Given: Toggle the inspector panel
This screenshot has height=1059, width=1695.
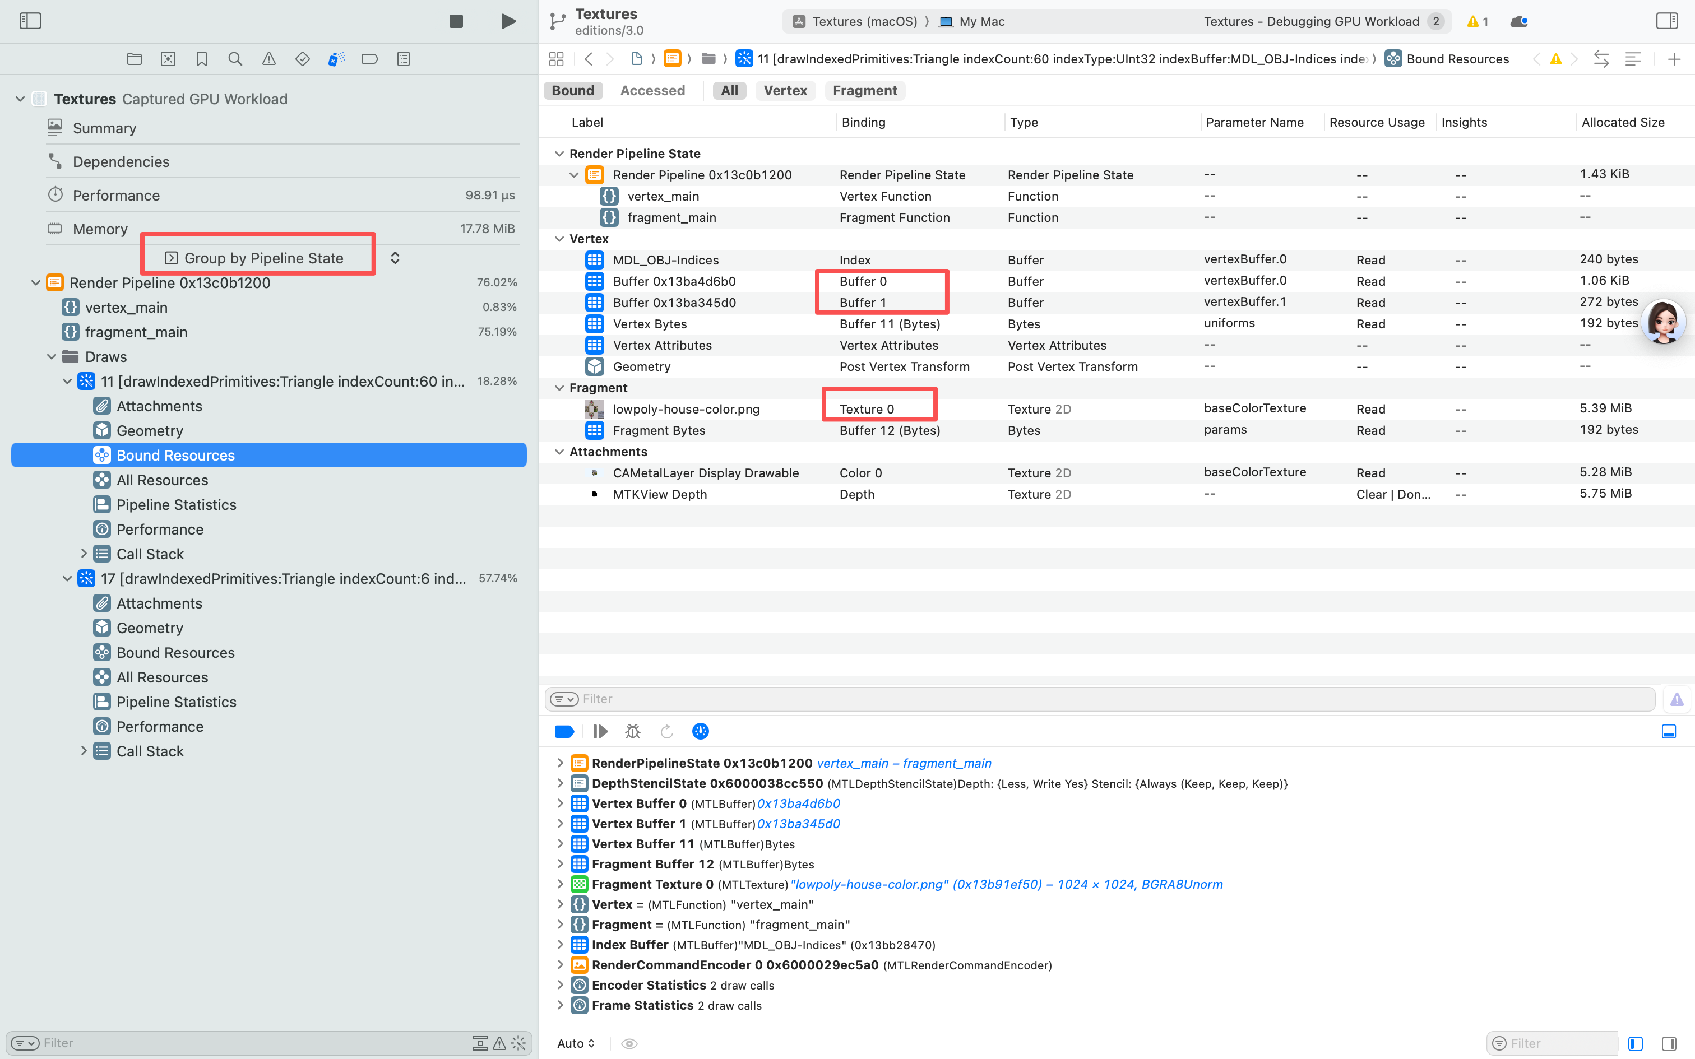Looking at the screenshot, I should 1667,21.
